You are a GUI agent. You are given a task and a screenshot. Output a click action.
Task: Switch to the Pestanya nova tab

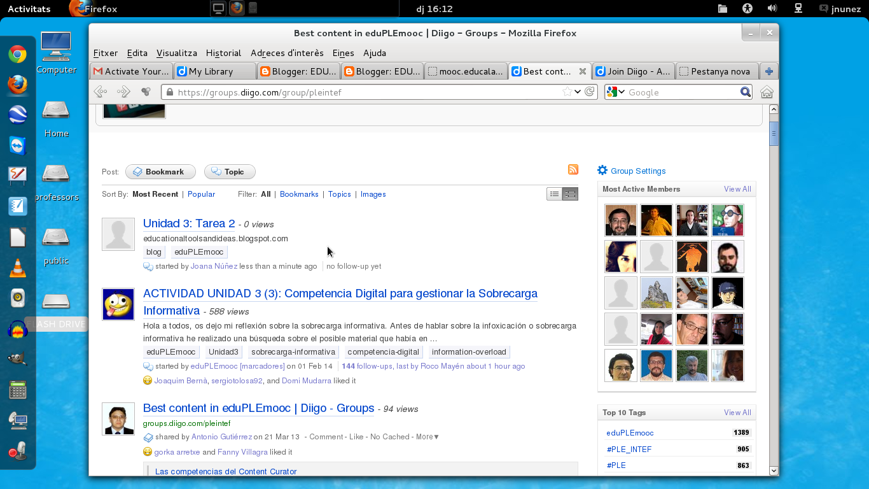pyautogui.click(x=717, y=71)
